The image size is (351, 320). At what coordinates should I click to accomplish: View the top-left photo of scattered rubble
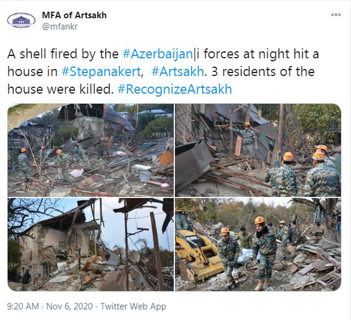pyautogui.click(x=90, y=150)
